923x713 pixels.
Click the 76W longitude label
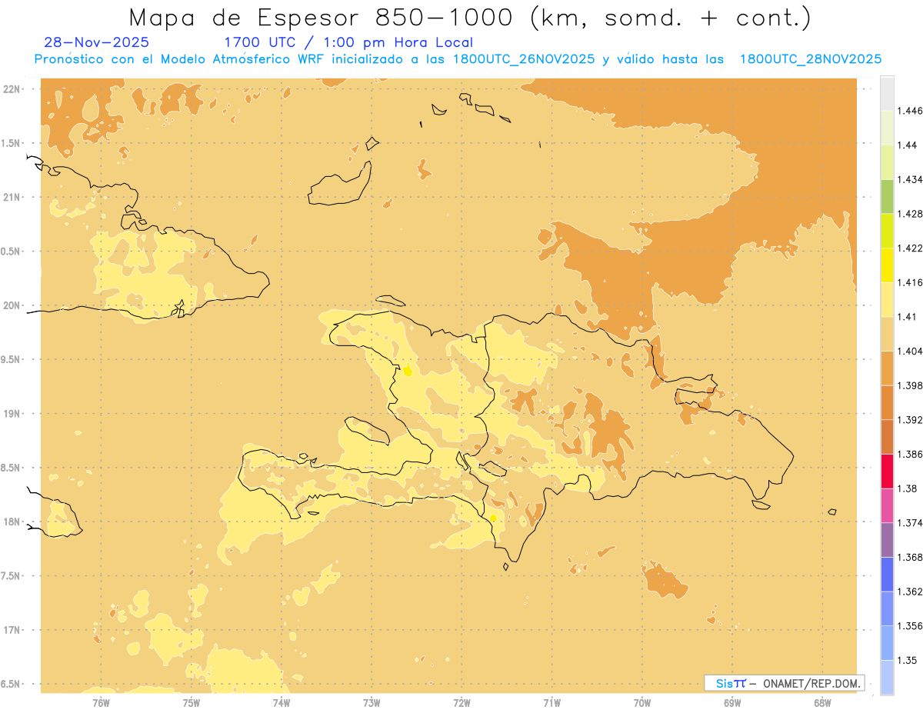point(101,702)
